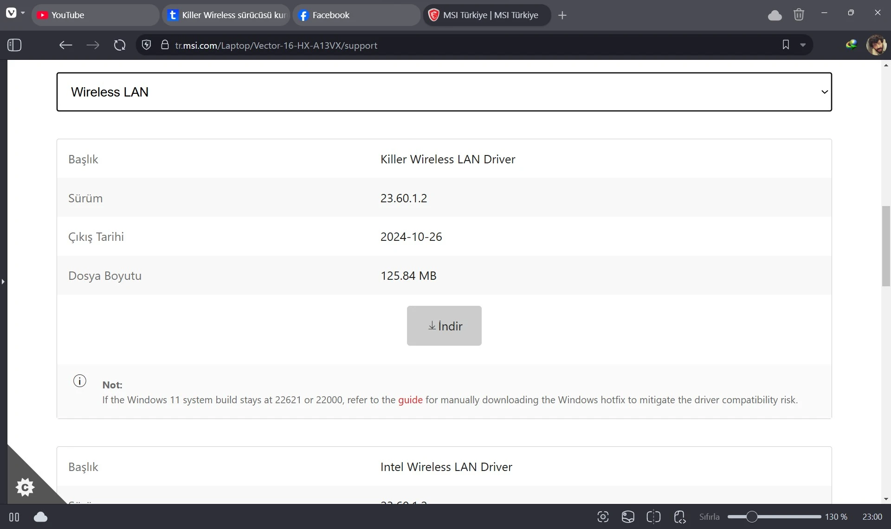Open a new tab with plus button

pos(562,15)
